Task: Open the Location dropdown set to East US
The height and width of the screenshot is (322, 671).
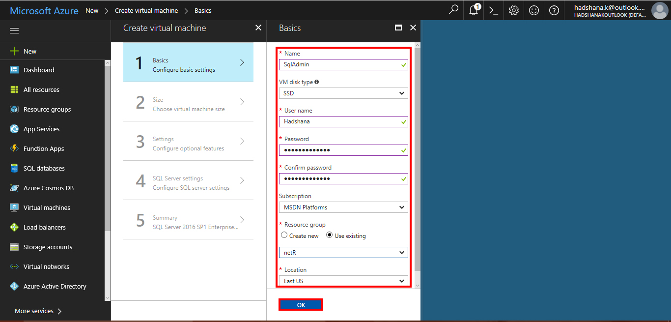Action: [343, 280]
